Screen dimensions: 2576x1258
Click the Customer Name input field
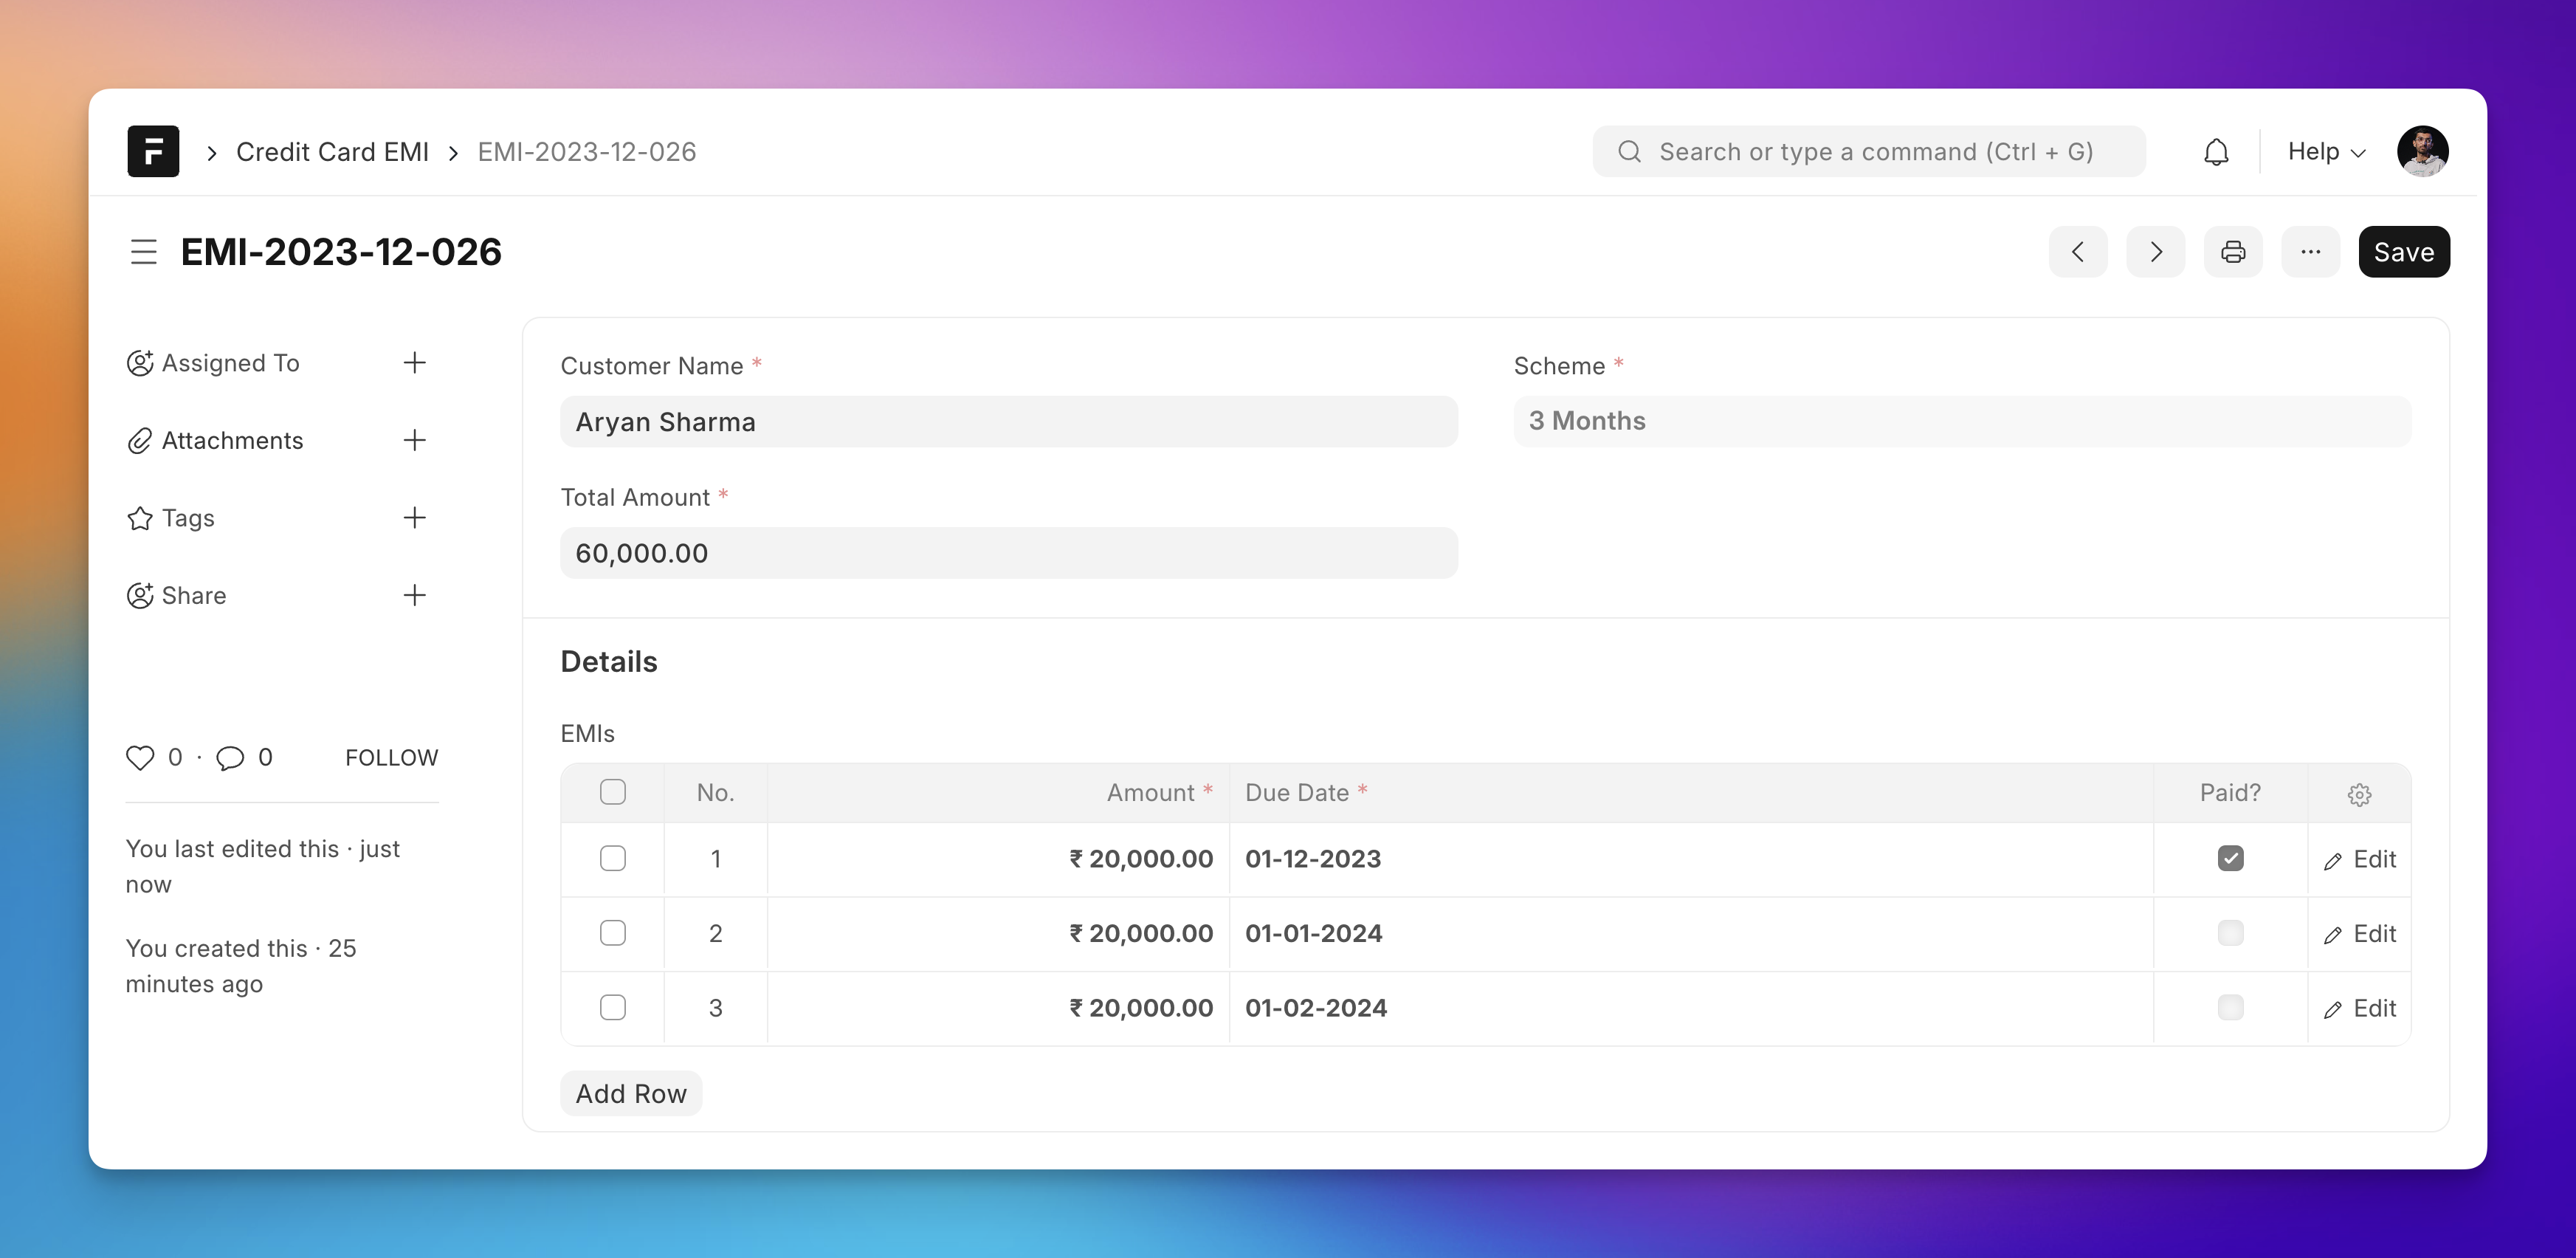pyautogui.click(x=1009, y=420)
